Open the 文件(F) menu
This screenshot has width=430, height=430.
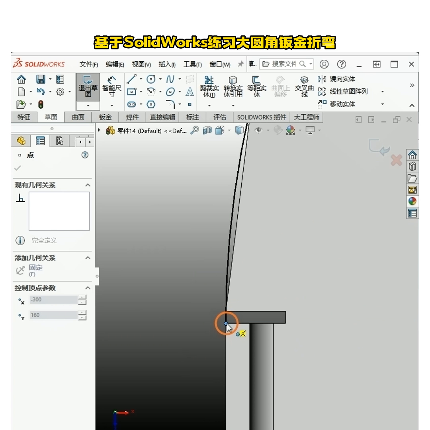coord(88,64)
